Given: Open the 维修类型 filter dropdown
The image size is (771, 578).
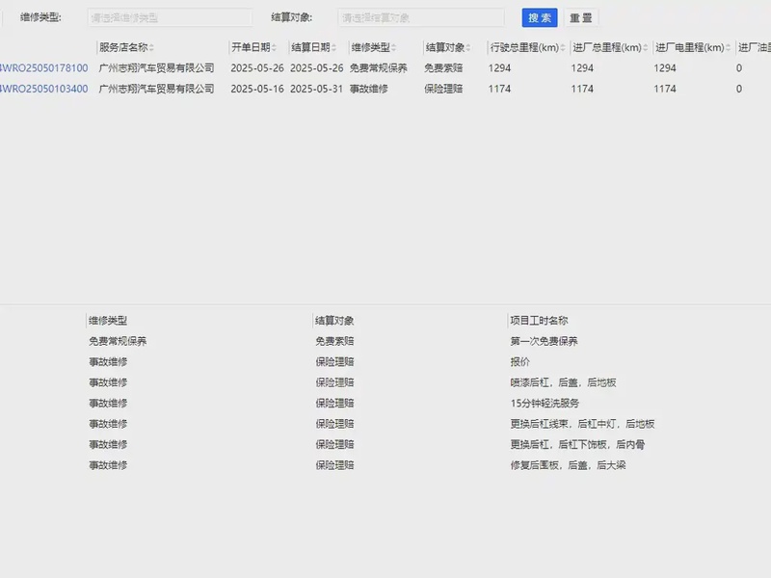Looking at the screenshot, I should (x=169, y=17).
